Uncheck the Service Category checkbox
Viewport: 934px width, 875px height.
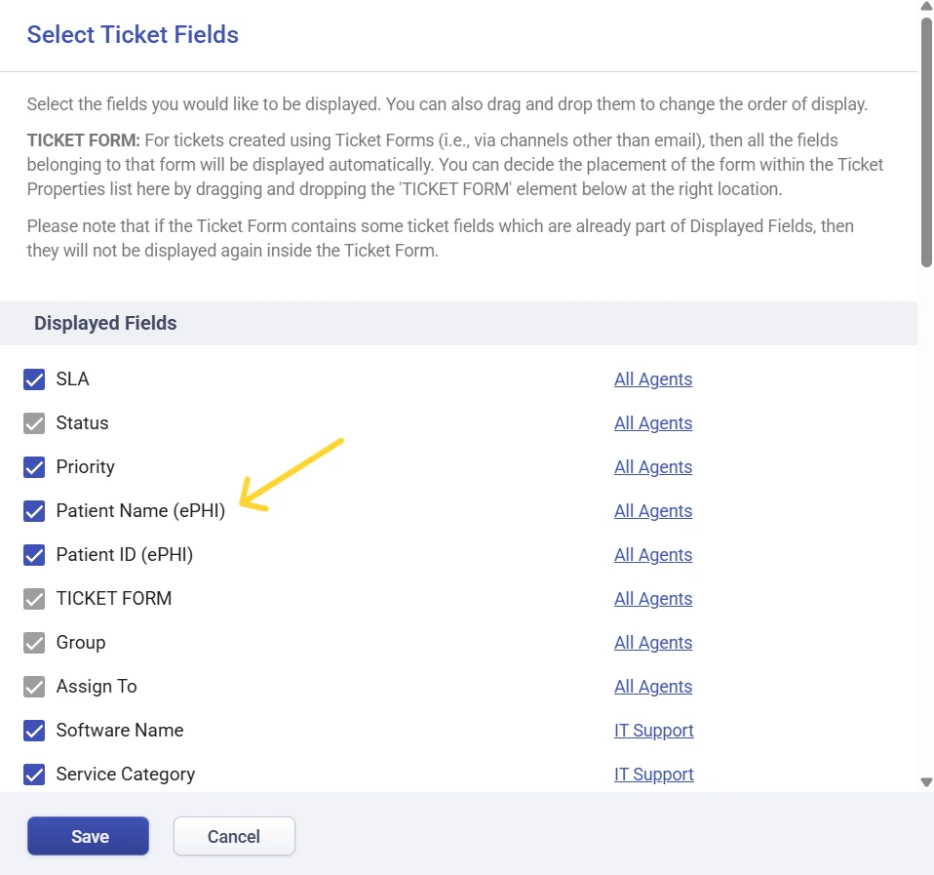point(34,775)
